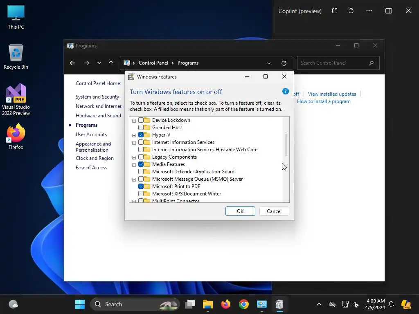Open Ease of Access link

click(x=91, y=167)
